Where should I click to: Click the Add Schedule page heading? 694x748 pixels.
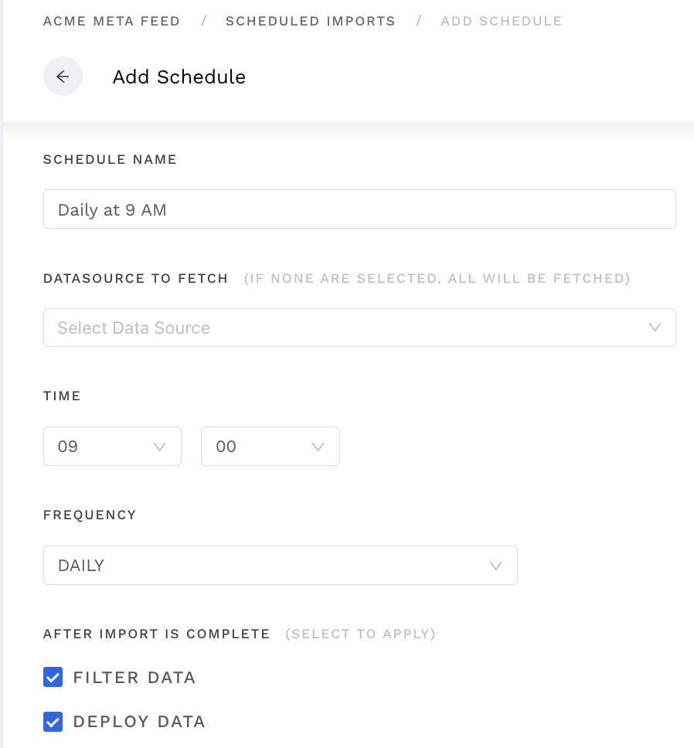click(x=179, y=76)
